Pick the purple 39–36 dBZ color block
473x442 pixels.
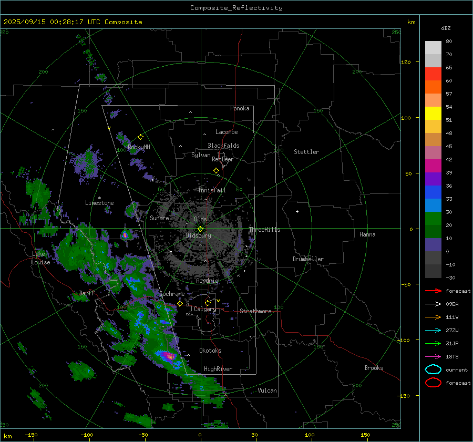pos(433,179)
